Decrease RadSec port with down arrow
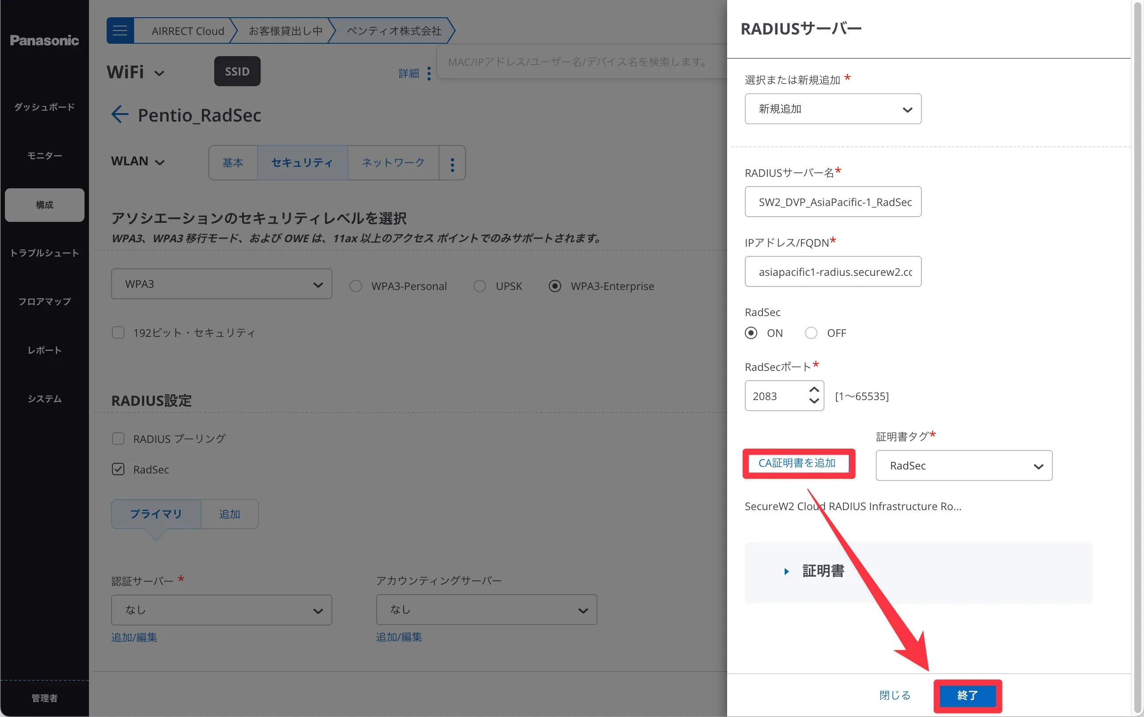This screenshot has height=717, width=1144. pos(813,401)
